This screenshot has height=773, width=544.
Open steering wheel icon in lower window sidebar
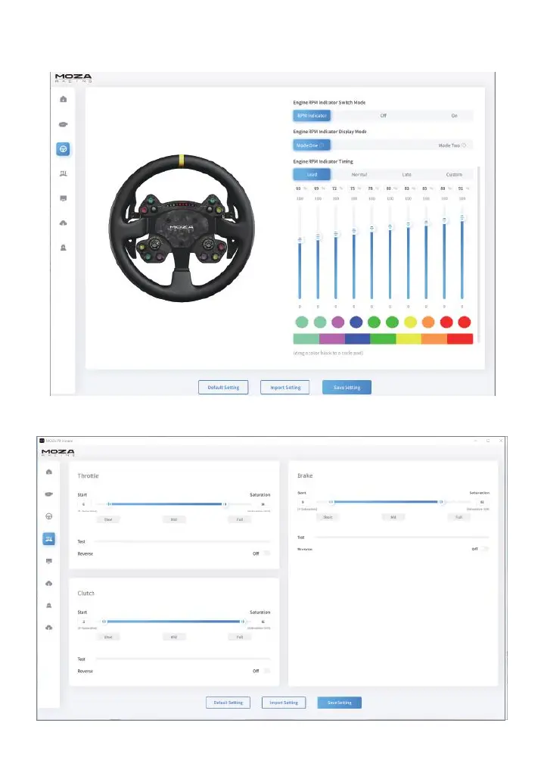[48, 516]
